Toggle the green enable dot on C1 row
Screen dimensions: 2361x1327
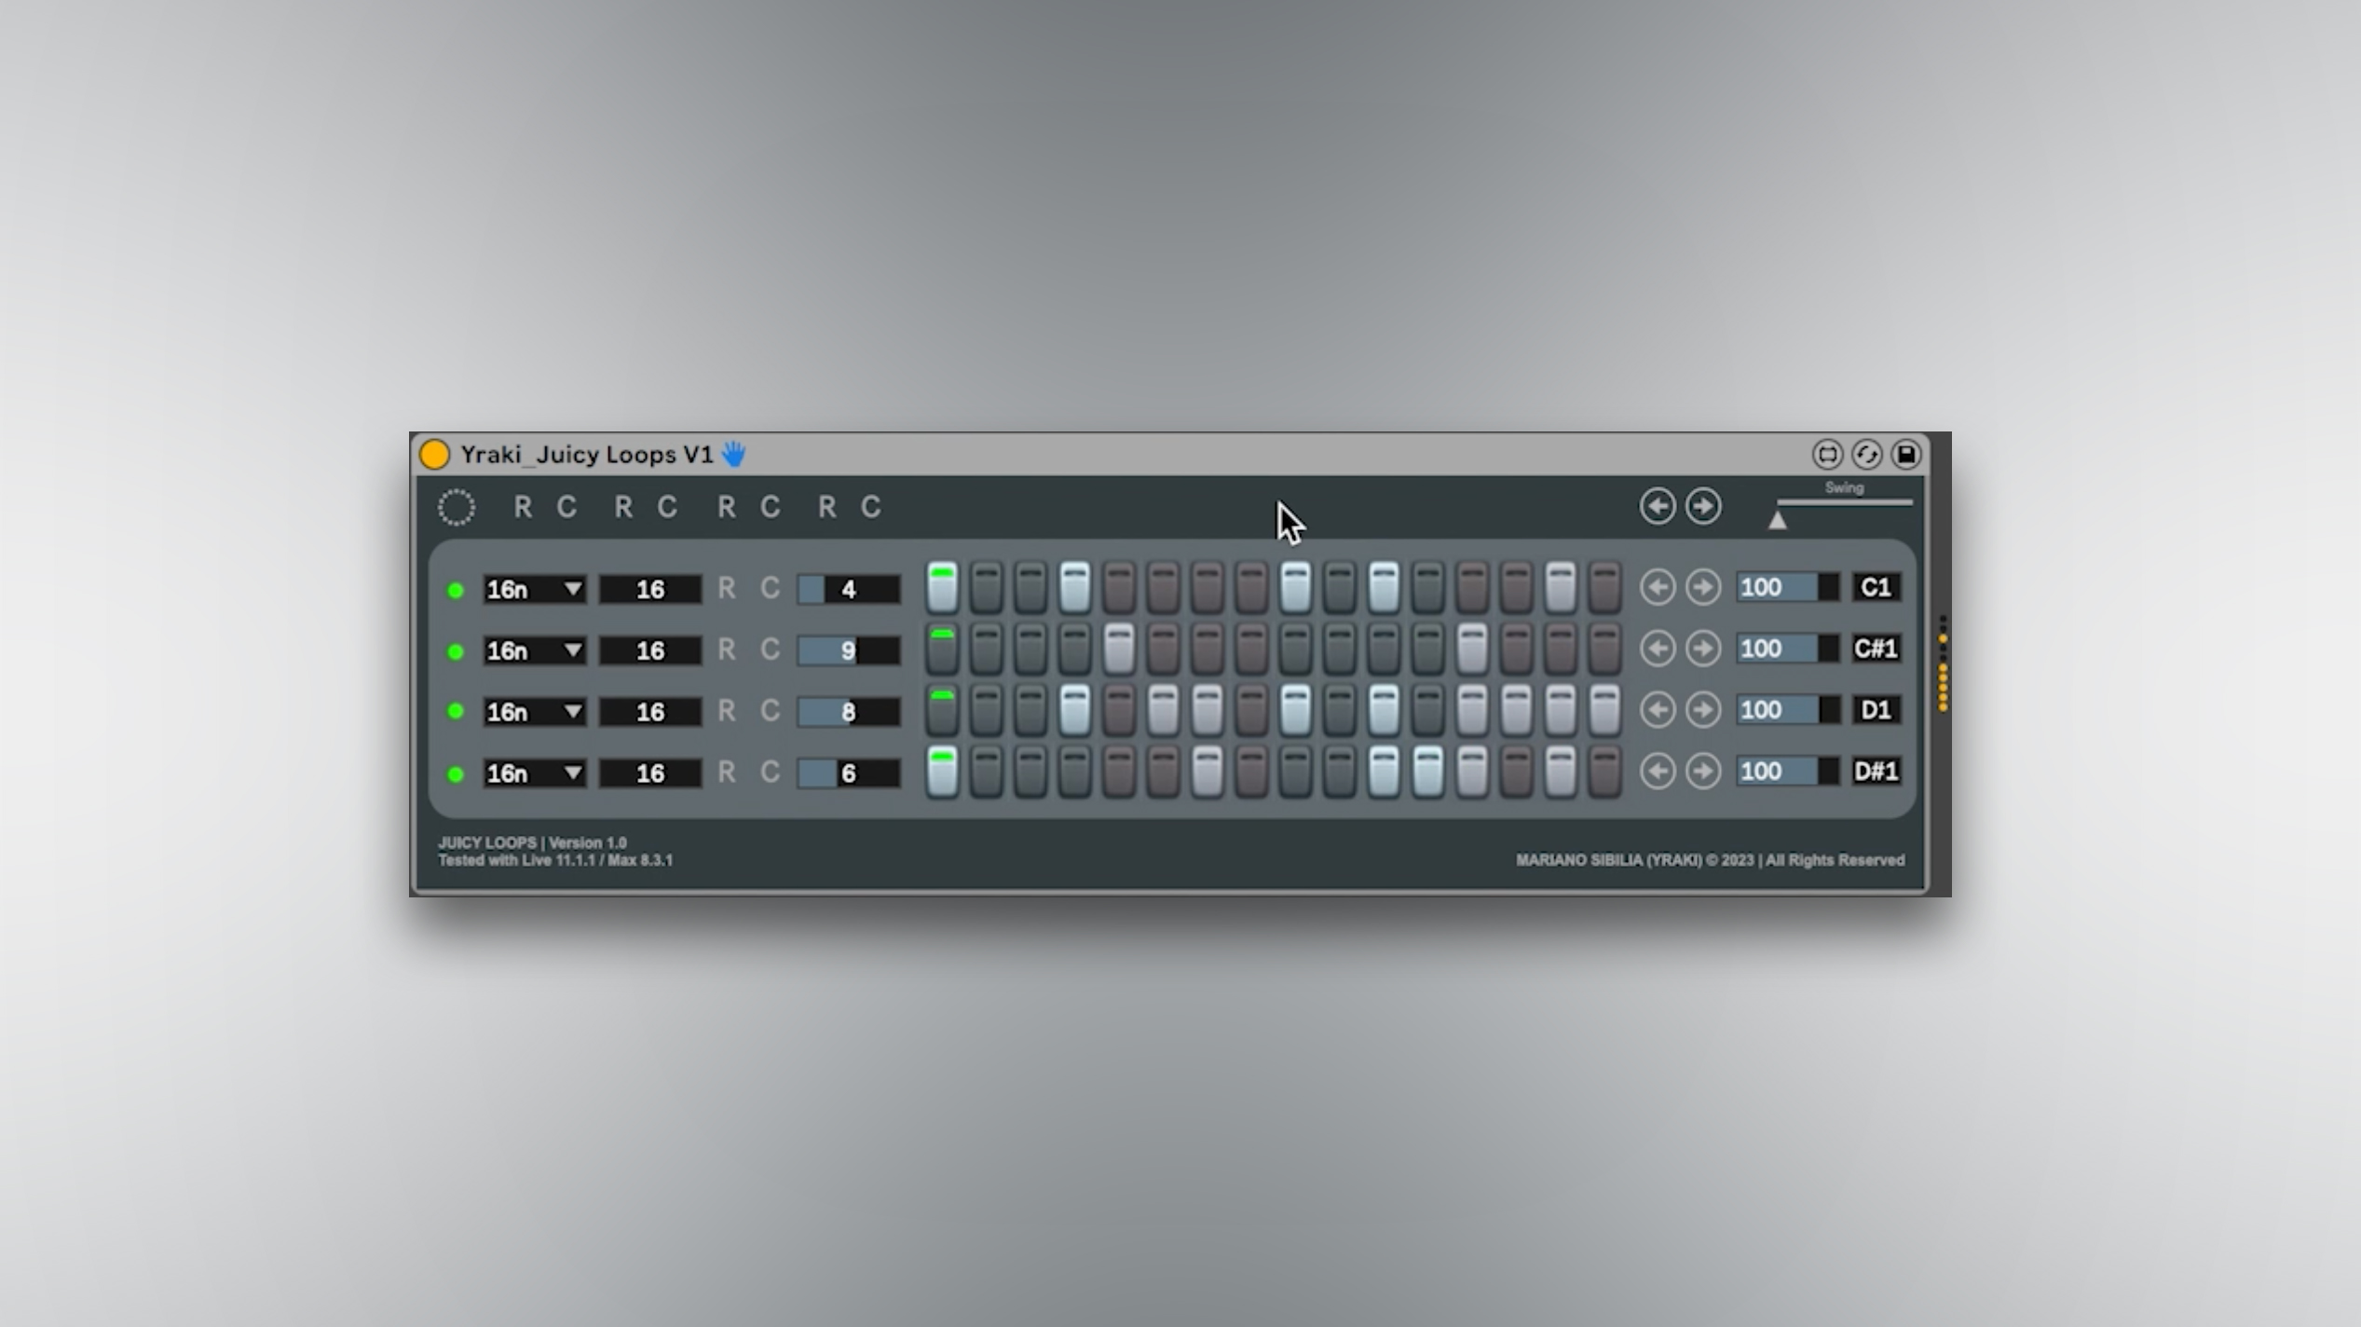456,590
